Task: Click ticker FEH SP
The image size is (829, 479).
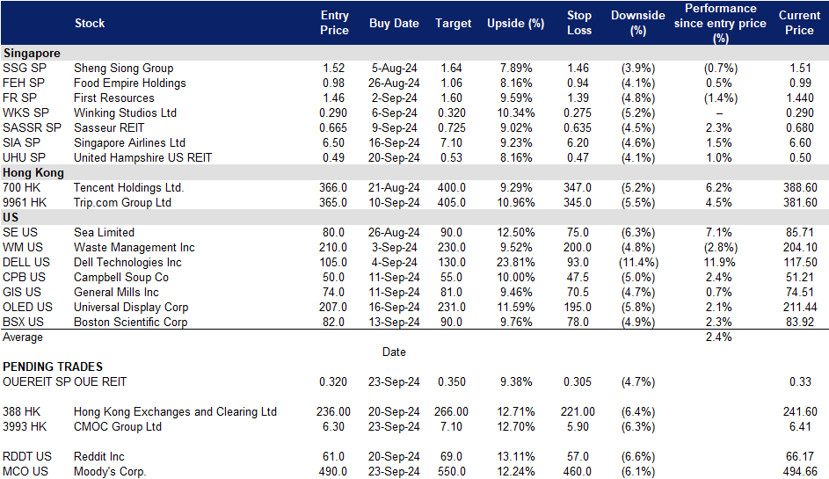Action: tap(24, 83)
